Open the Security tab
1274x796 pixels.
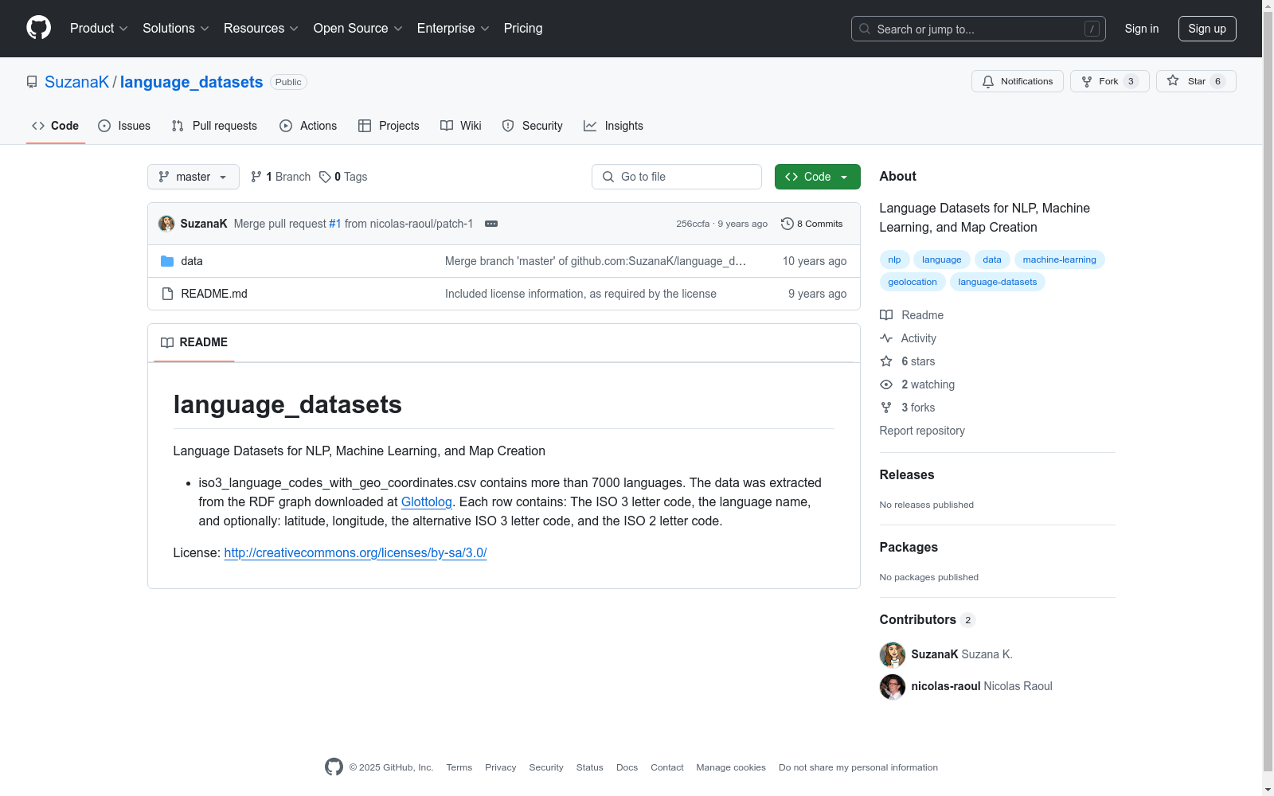(x=533, y=126)
